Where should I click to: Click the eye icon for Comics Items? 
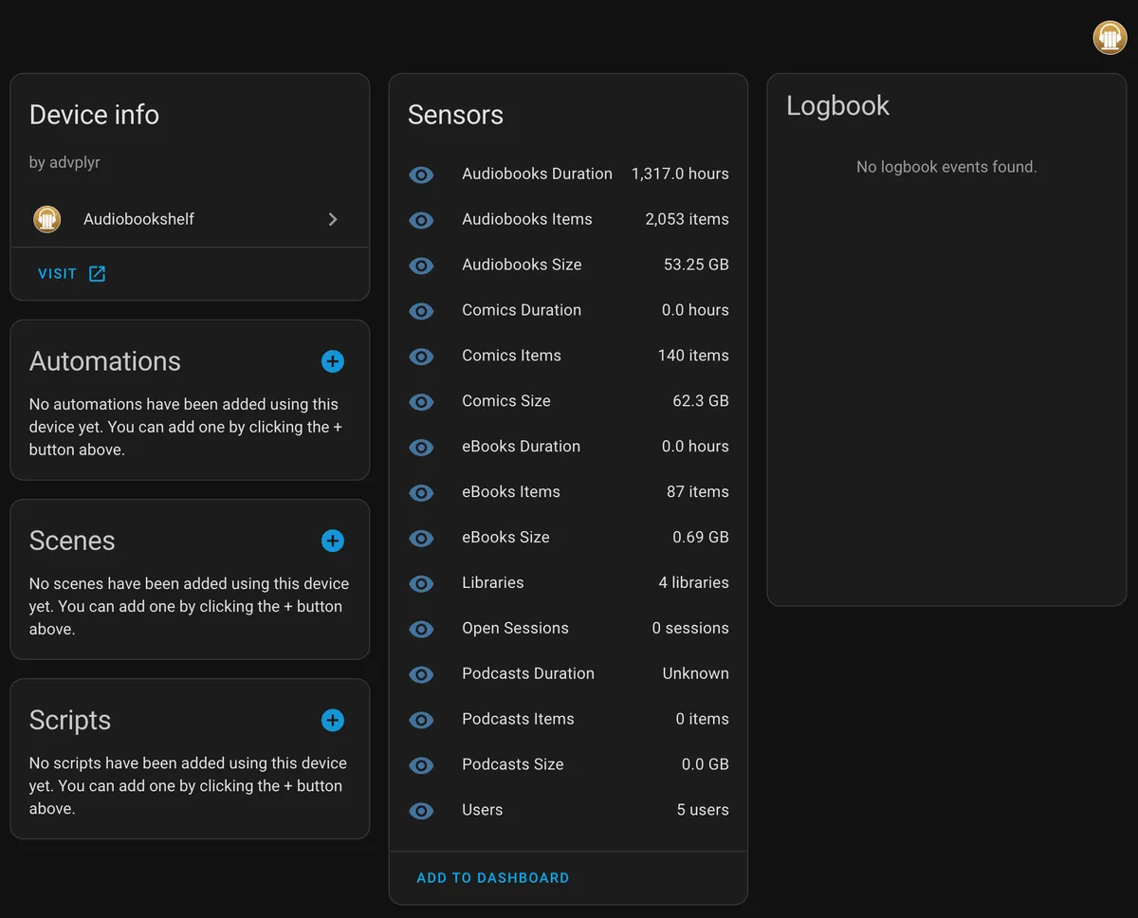coord(421,357)
